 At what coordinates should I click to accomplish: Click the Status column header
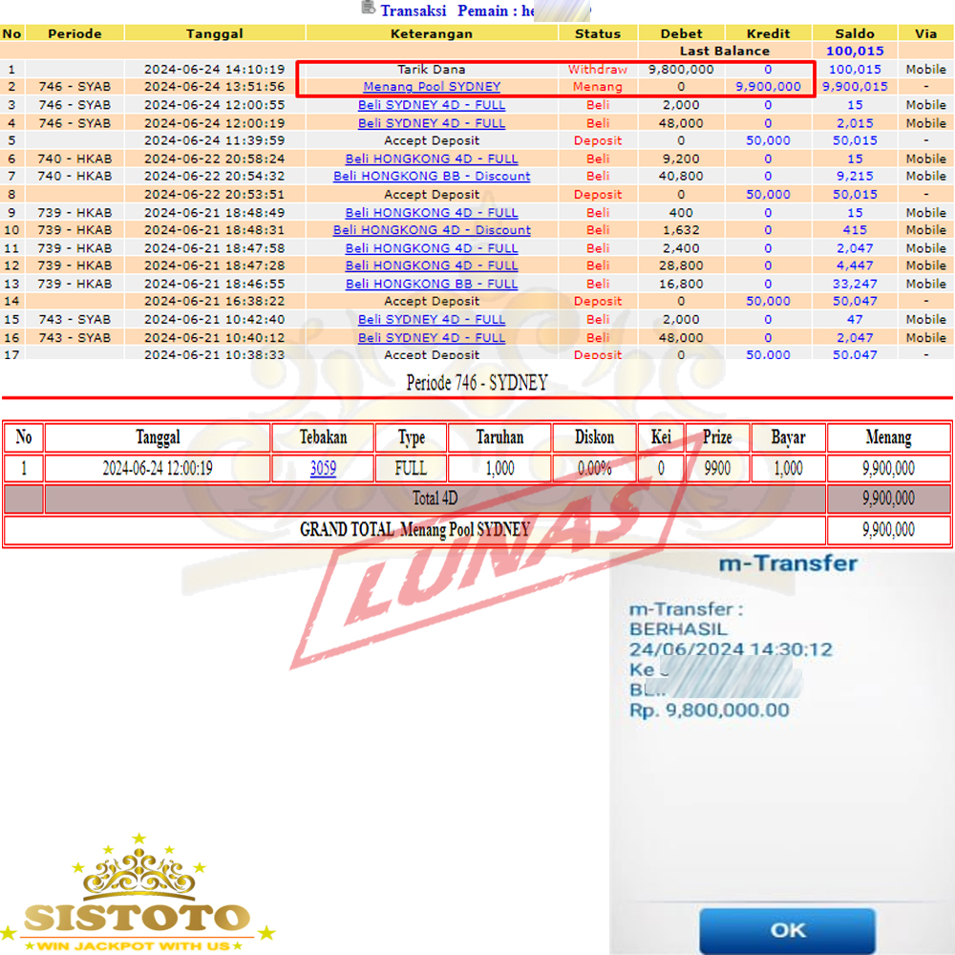coord(598,33)
